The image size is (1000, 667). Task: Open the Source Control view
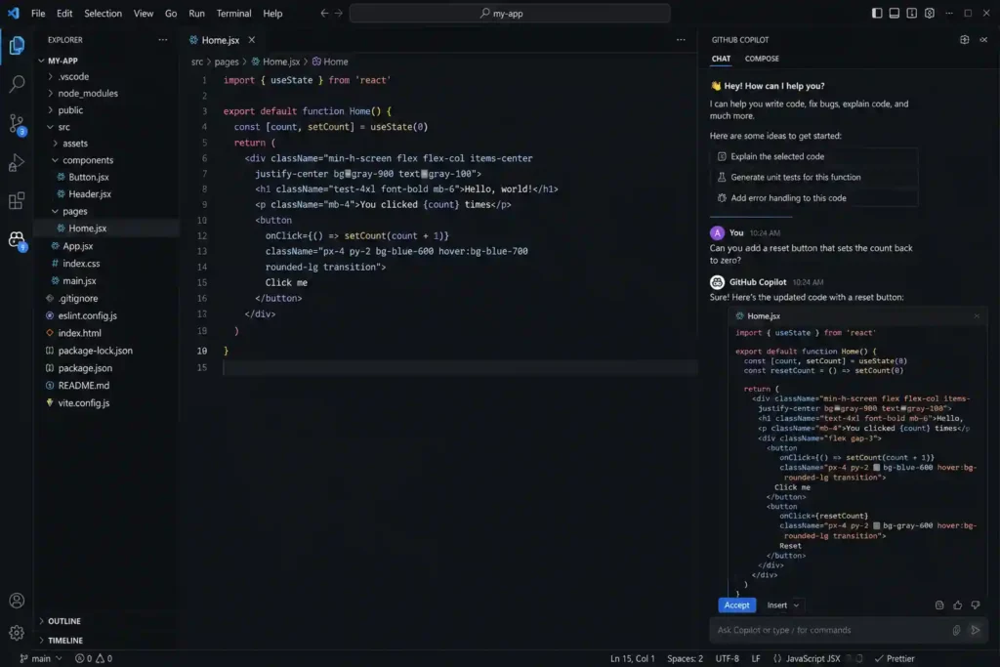pyautogui.click(x=17, y=124)
